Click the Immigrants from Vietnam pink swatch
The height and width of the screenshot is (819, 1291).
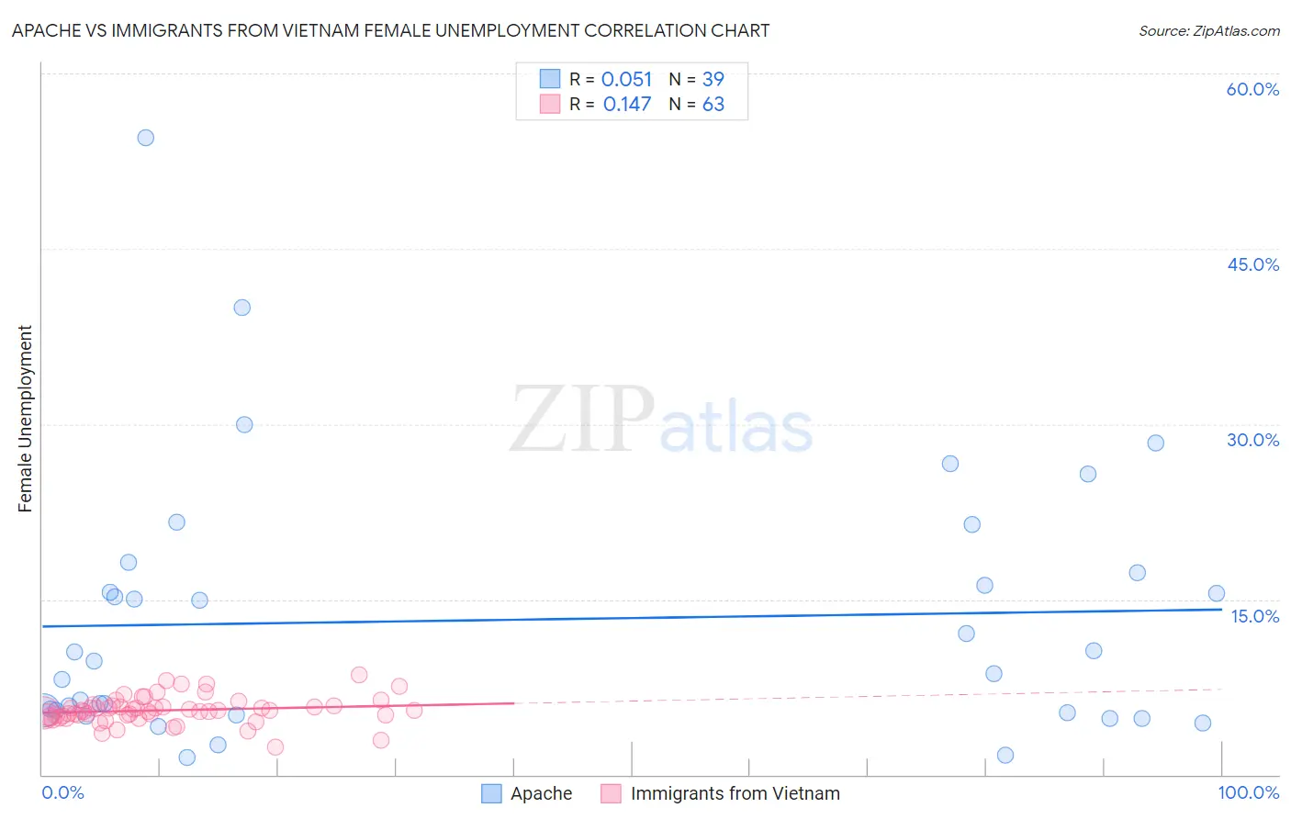coord(612,793)
